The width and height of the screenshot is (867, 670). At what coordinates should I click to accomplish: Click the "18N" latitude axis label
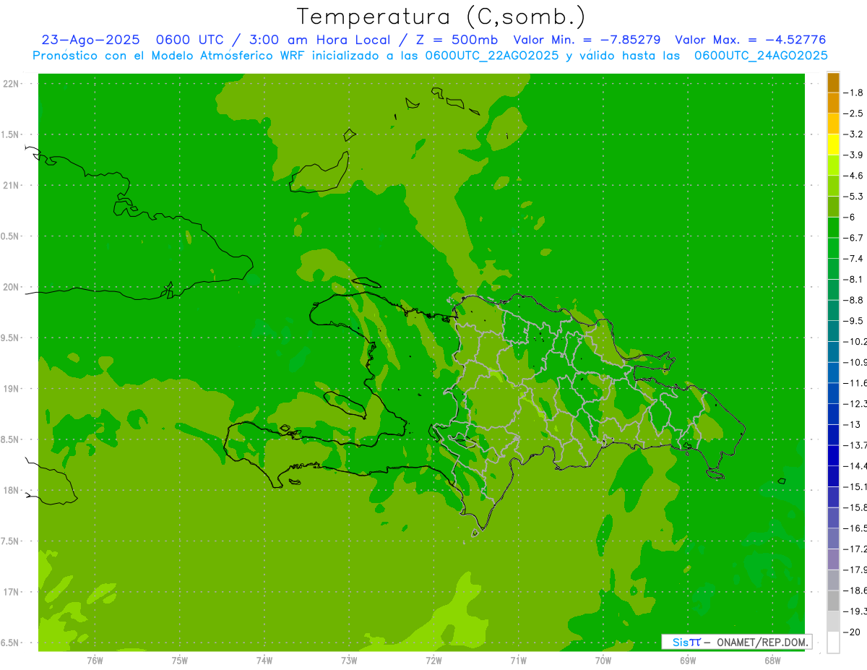pos(11,490)
